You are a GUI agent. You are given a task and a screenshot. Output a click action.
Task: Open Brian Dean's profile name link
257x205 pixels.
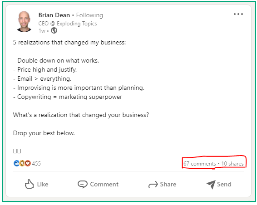pyautogui.click(x=54, y=15)
